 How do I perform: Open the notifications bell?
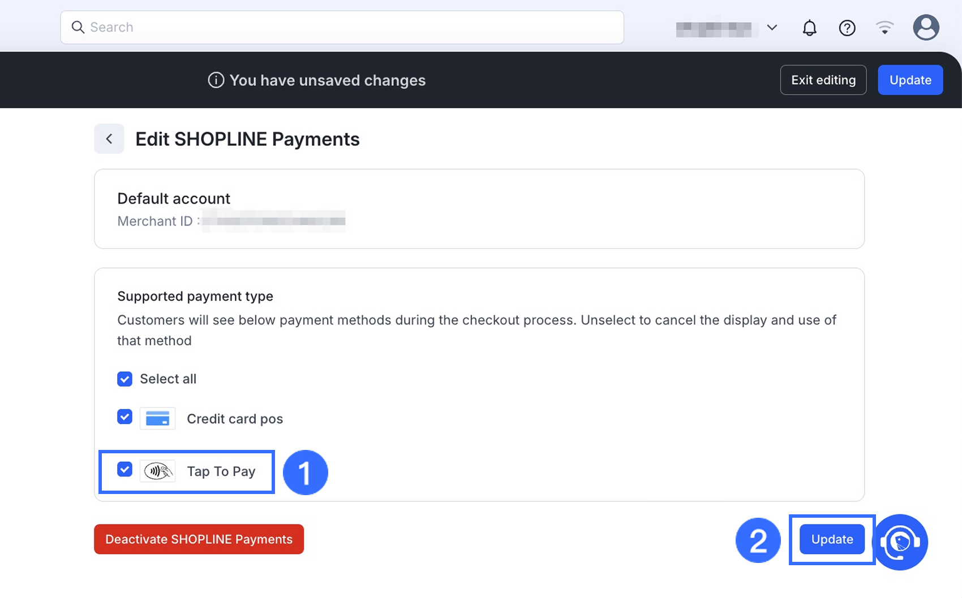click(x=810, y=28)
